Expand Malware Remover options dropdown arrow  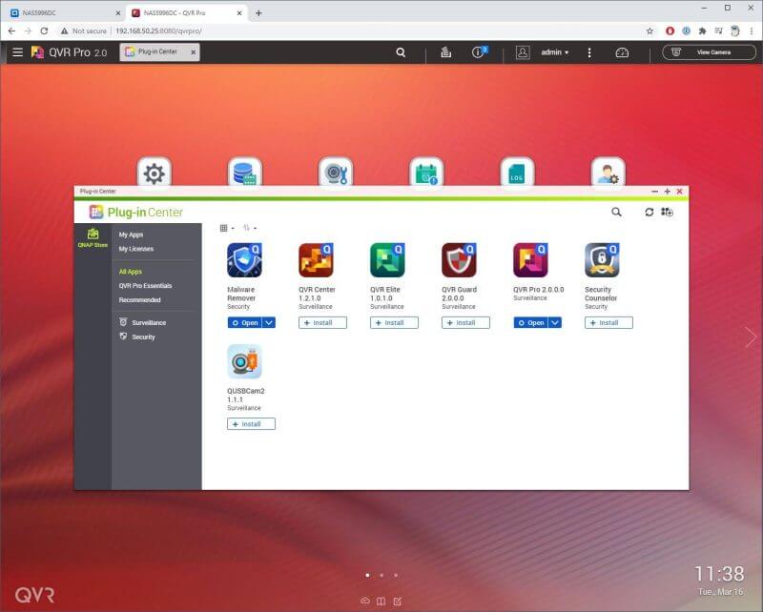point(269,322)
